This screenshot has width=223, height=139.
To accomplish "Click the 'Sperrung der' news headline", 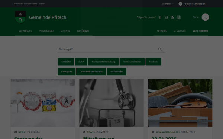I will point(28,138).
